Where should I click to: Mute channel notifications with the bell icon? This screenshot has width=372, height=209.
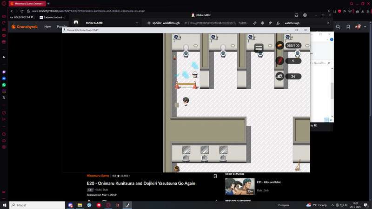pos(262,23)
